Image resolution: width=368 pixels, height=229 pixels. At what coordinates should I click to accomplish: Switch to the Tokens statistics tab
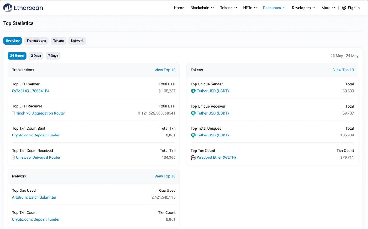point(59,41)
